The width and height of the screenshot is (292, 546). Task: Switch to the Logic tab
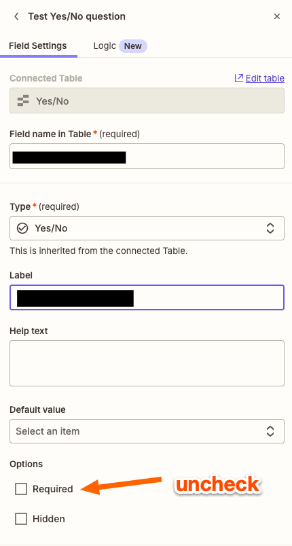point(105,46)
